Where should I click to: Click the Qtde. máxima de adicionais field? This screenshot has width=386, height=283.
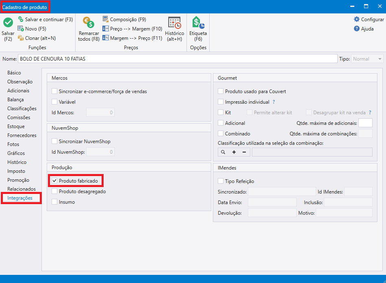(x=365, y=123)
